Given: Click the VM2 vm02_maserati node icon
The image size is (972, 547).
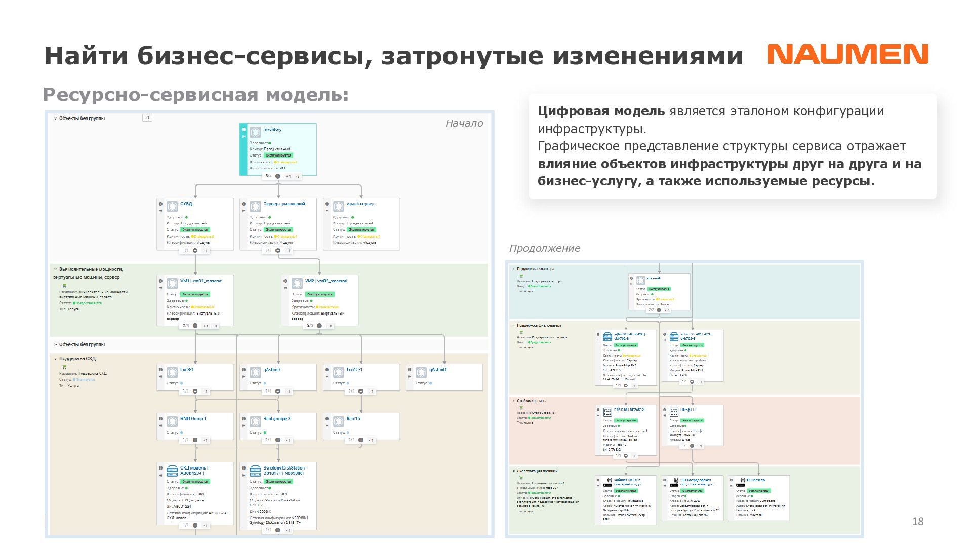Looking at the screenshot, I should 297,283.
